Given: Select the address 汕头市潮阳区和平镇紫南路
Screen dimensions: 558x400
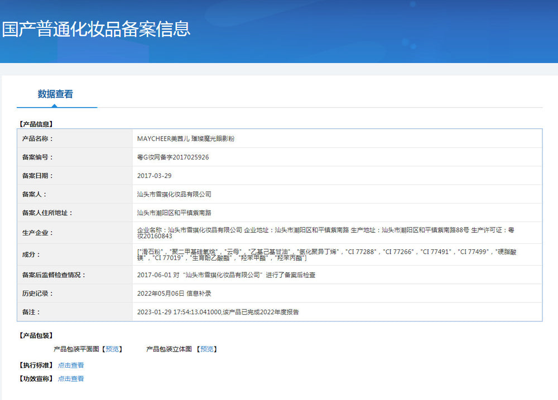Looking at the screenshot, I should (x=174, y=213).
